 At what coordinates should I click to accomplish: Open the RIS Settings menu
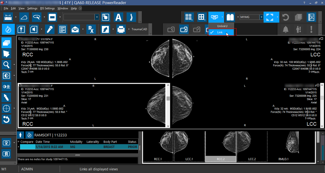pos(47,8)
